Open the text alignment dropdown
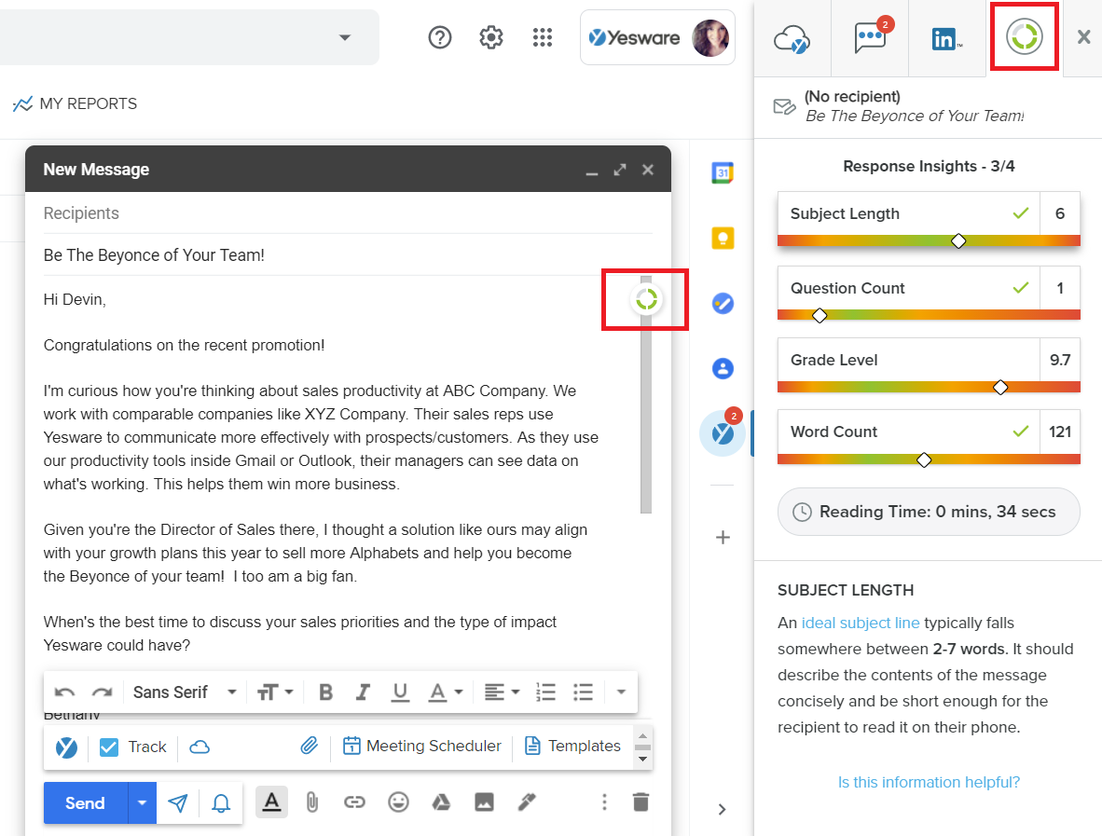 (x=502, y=692)
